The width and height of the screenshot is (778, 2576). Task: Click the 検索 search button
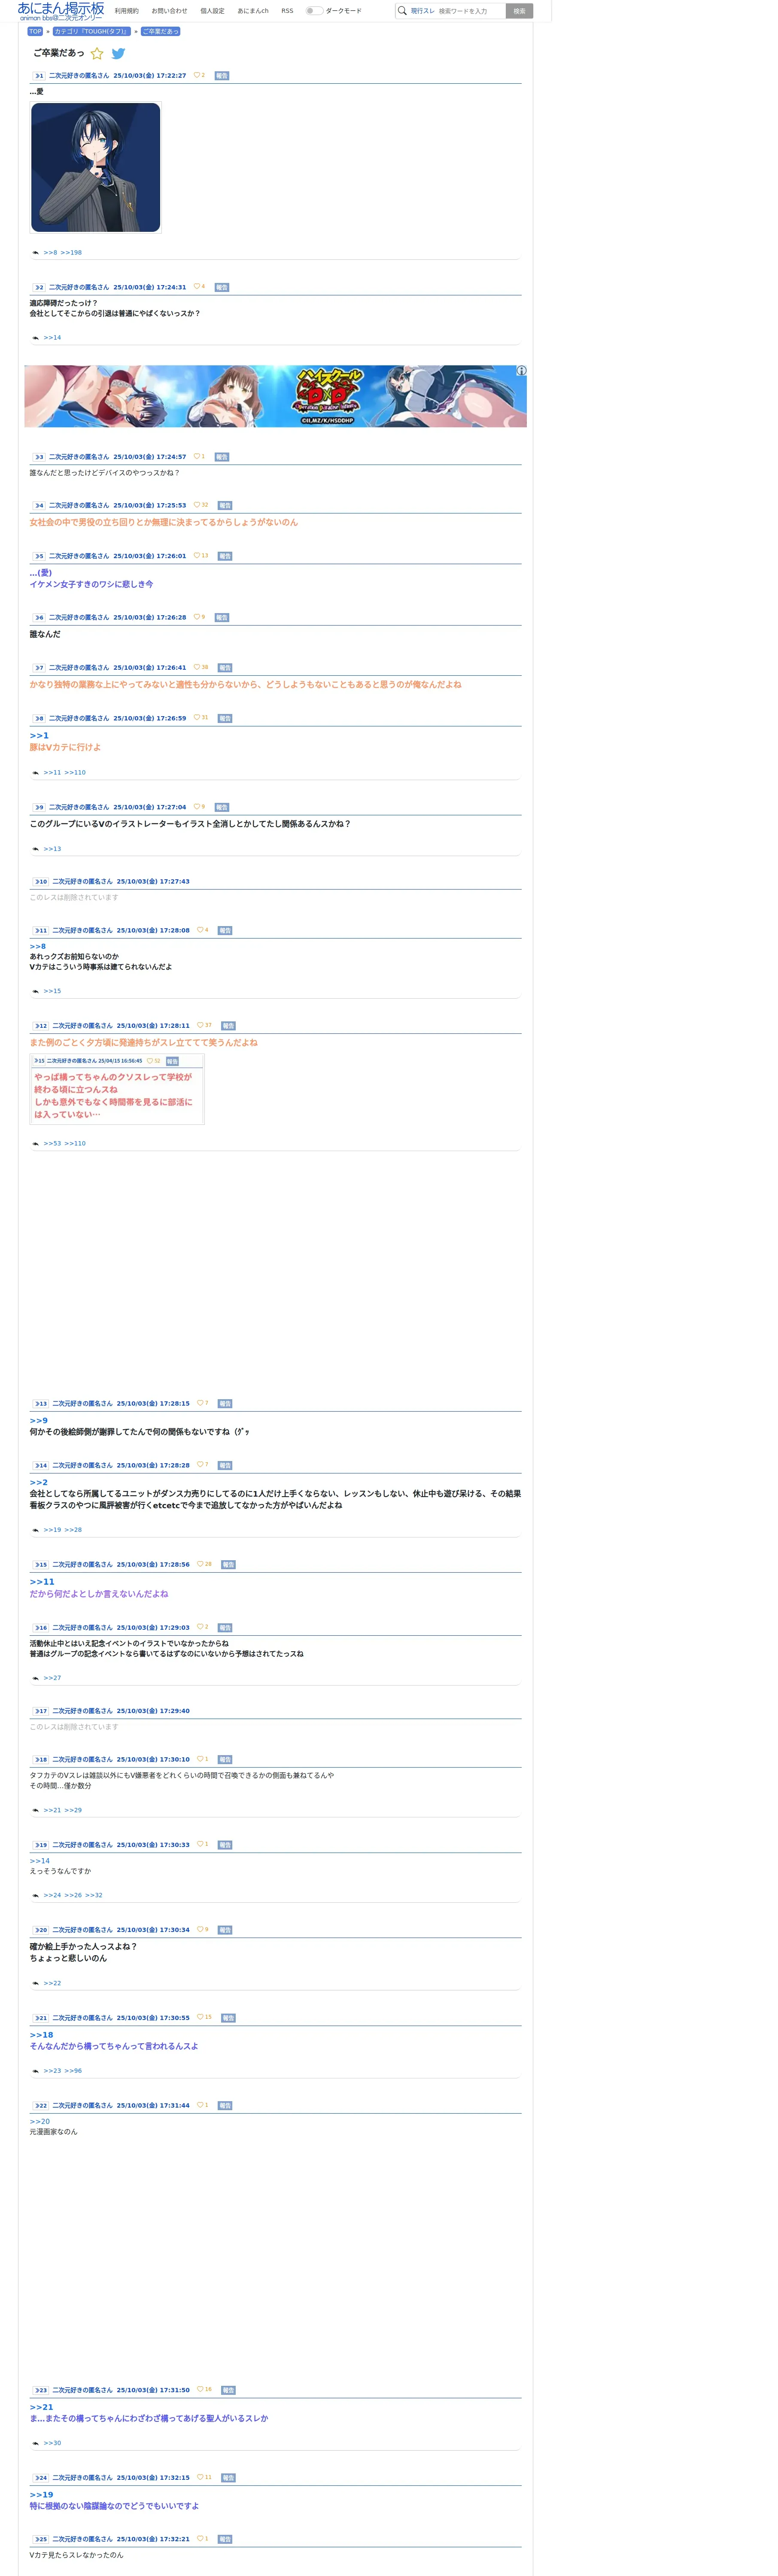coord(519,11)
